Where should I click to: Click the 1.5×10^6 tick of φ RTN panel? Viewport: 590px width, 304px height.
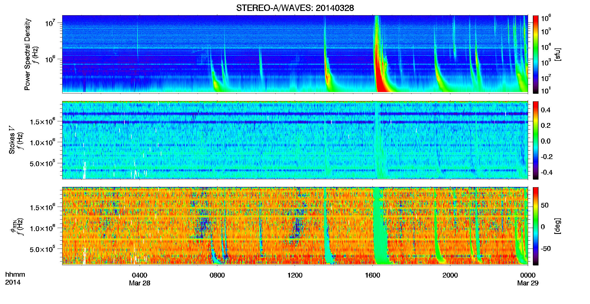(43, 207)
